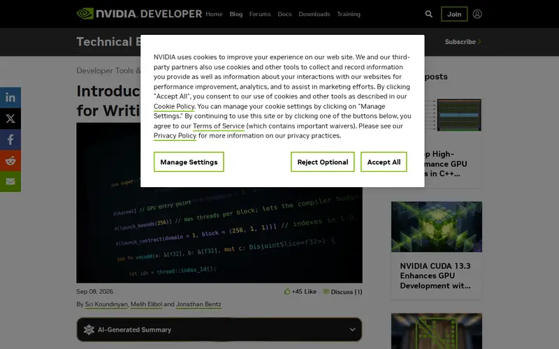Share the post on X
This screenshot has height=349, width=559.
[10, 119]
